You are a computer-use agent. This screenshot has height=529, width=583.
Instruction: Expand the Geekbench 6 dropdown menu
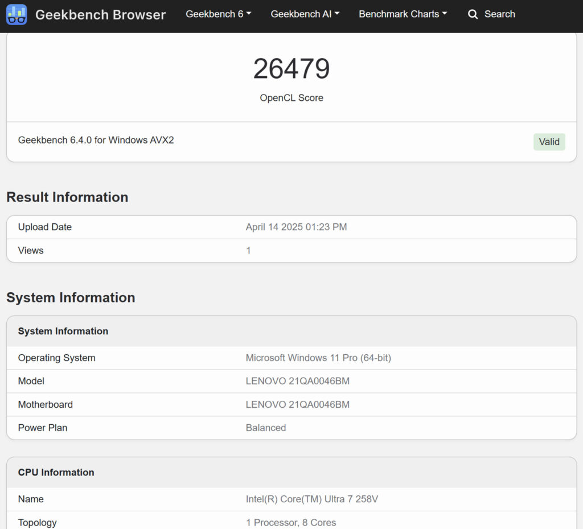pos(219,14)
